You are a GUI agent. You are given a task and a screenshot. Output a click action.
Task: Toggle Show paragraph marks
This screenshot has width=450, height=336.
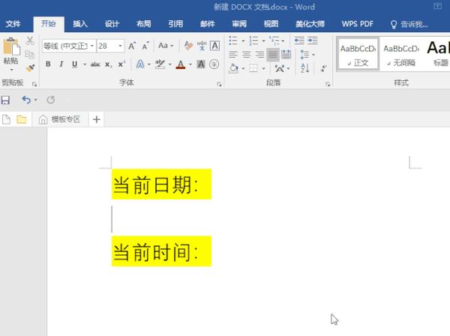pos(323,68)
